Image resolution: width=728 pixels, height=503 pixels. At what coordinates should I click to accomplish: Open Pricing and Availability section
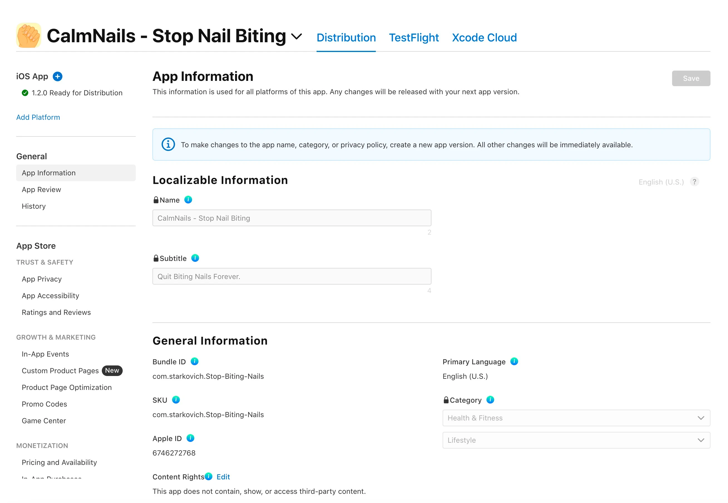click(59, 462)
